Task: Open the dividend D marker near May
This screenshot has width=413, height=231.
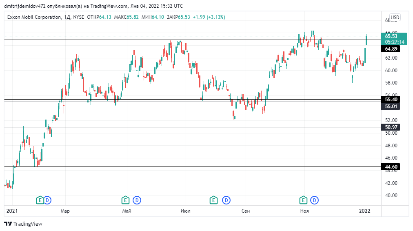Action: [x=137, y=200]
